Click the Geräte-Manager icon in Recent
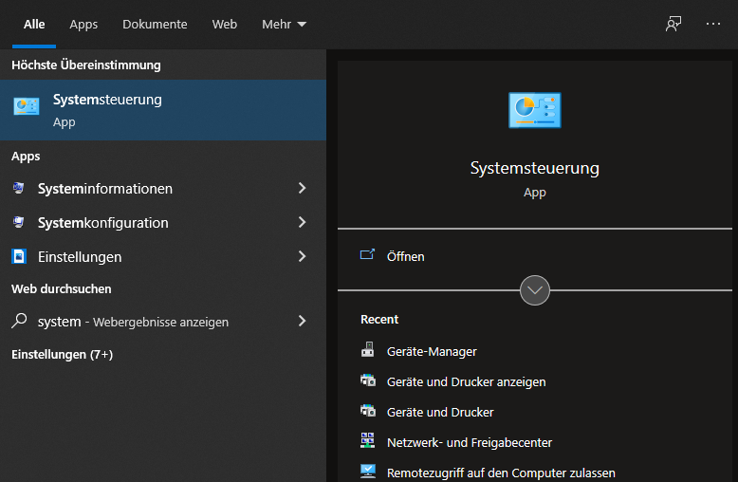The image size is (738, 482). 368,351
